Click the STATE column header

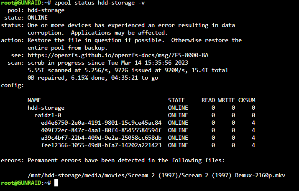tap(176, 100)
